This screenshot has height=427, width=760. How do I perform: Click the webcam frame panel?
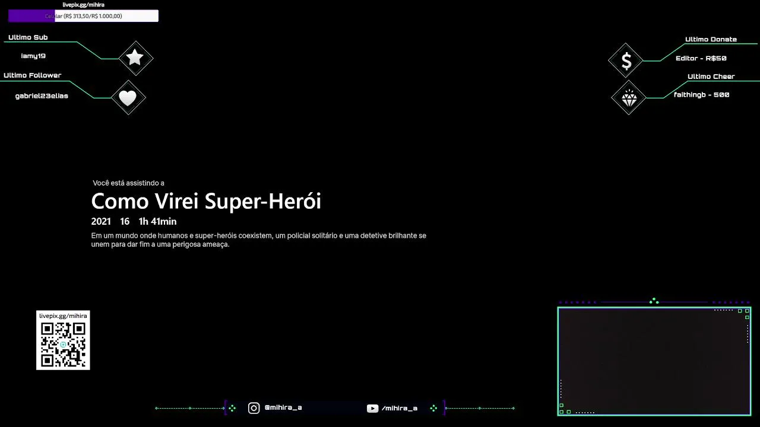click(654, 361)
